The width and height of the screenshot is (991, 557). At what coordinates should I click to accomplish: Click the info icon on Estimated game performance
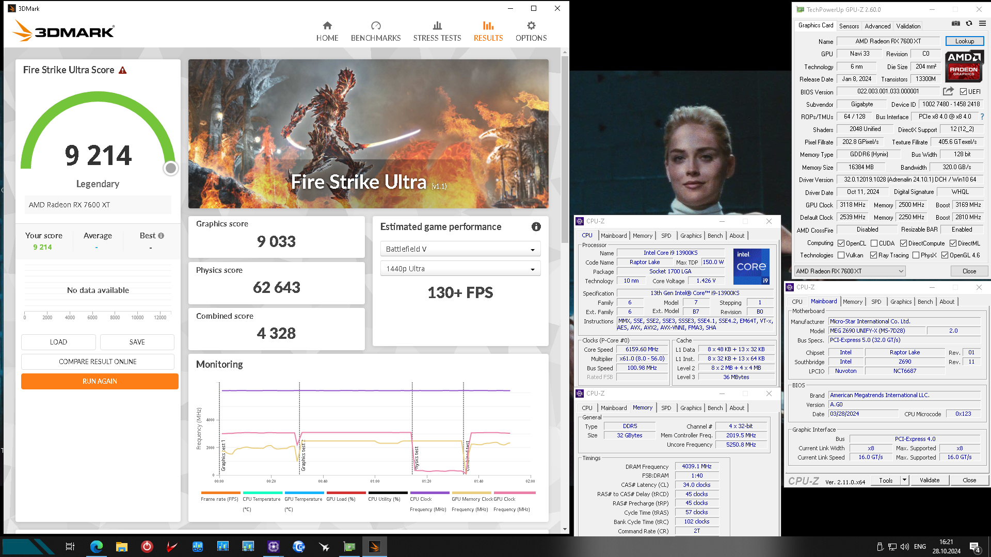pyautogui.click(x=536, y=227)
